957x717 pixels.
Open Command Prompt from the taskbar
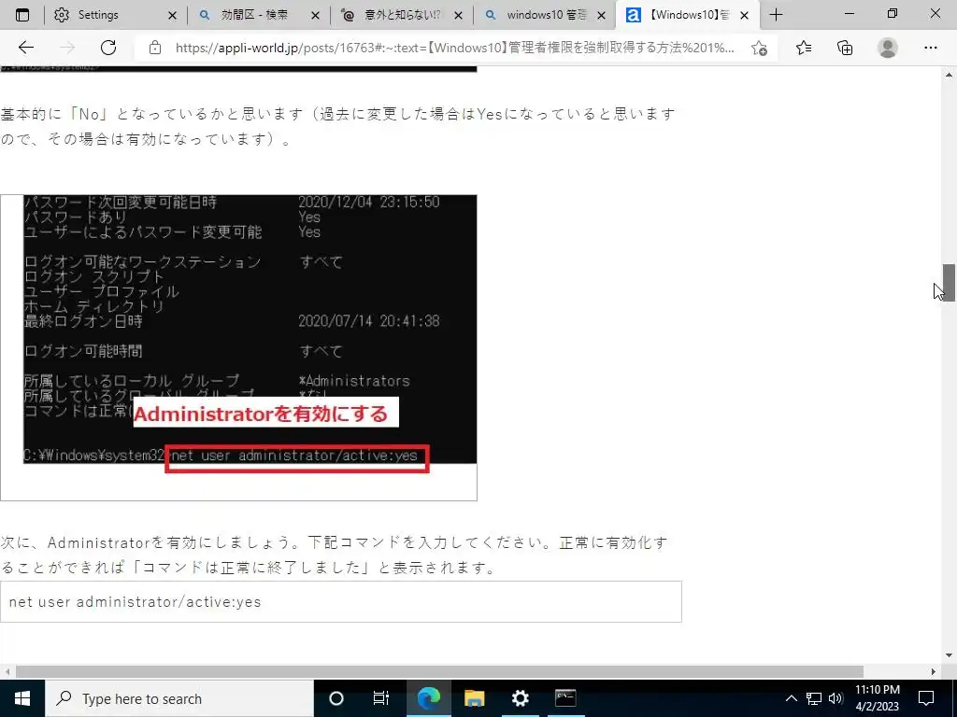(565, 698)
